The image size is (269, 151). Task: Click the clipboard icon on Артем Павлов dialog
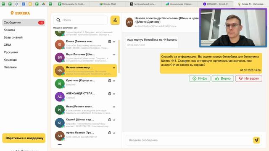click(110, 133)
